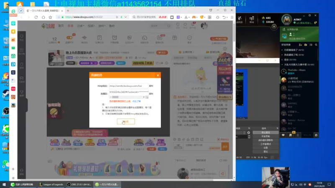Click the orange follow heart button

(162, 53)
